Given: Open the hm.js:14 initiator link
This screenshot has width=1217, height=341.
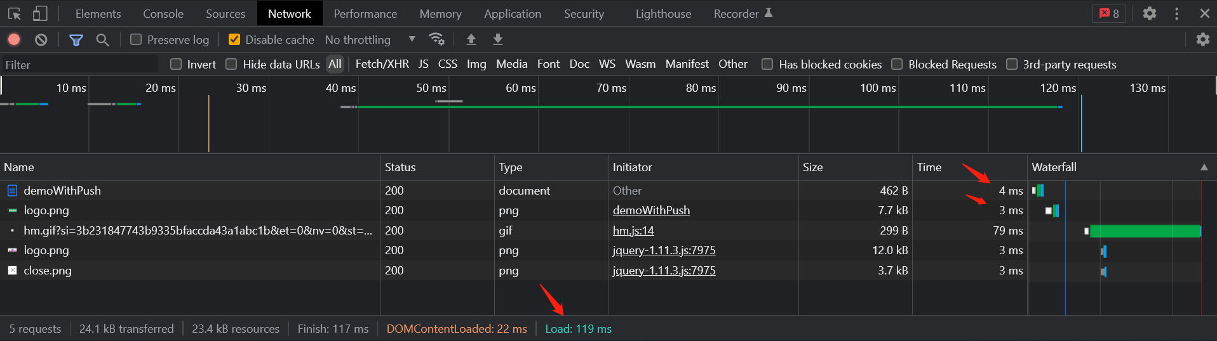Looking at the screenshot, I should pyautogui.click(x=633, y=231).
